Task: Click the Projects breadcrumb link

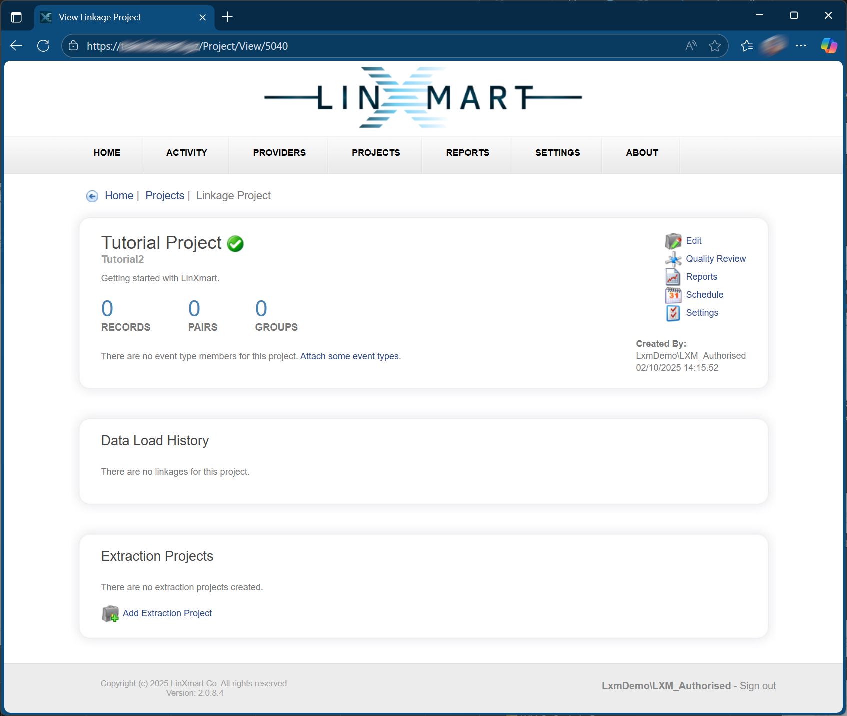Action: click(x=165, y=196)
